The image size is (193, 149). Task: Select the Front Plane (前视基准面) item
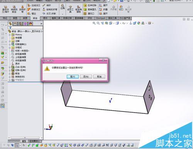(x=19, y=54)
